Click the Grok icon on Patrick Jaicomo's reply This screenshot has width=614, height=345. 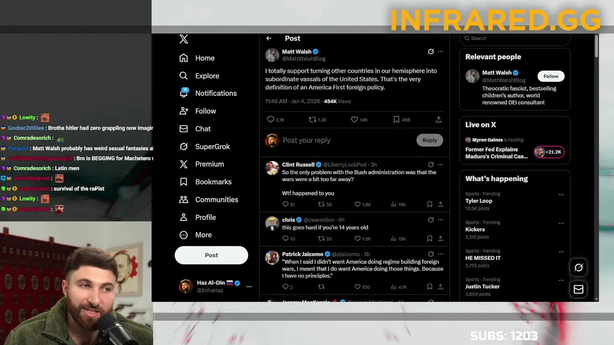[x=431, y=254]
